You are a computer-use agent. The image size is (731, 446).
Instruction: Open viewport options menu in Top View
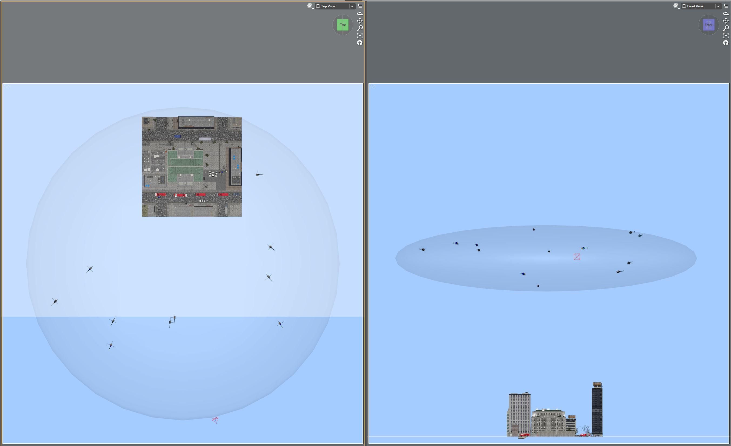tap(360, 6)
